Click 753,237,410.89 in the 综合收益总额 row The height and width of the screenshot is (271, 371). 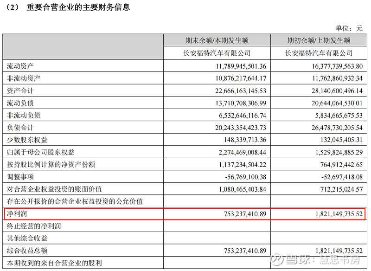click(245, 251)
